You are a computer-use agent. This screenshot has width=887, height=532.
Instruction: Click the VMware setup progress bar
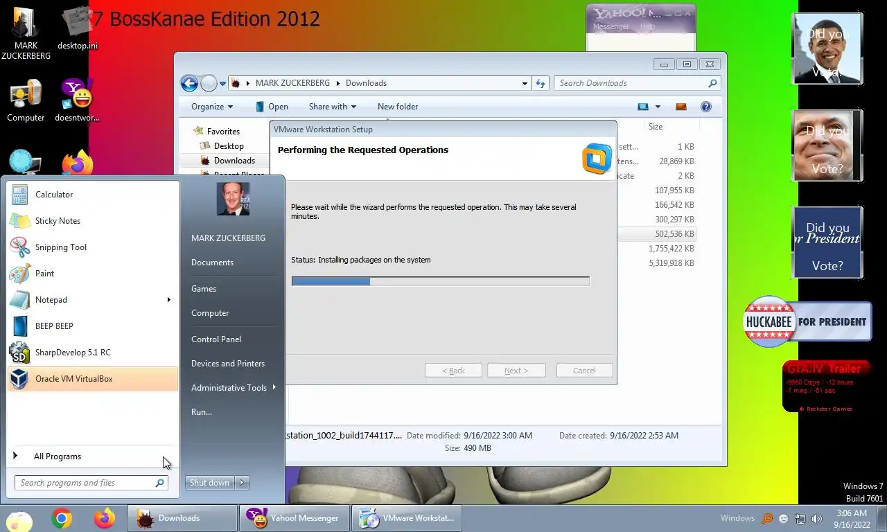[x=441, y=281]
